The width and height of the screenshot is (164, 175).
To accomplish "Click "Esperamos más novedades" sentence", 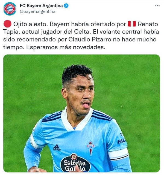I will (66, 47).
